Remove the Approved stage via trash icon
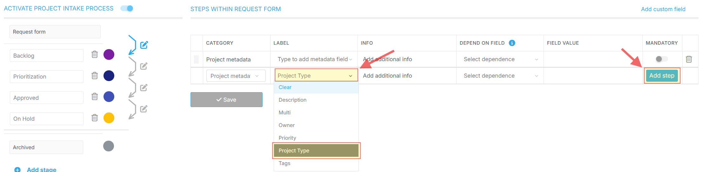 (x=95, y=97)
